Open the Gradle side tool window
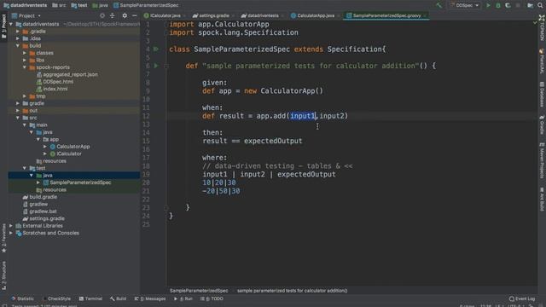 [542, 125]
